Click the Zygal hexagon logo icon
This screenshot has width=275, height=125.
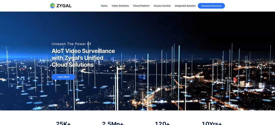tap(52, 6)
